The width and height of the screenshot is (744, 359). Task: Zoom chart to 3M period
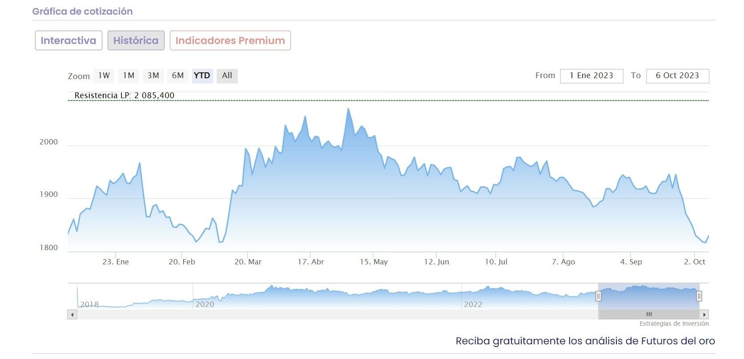(153, 76)
